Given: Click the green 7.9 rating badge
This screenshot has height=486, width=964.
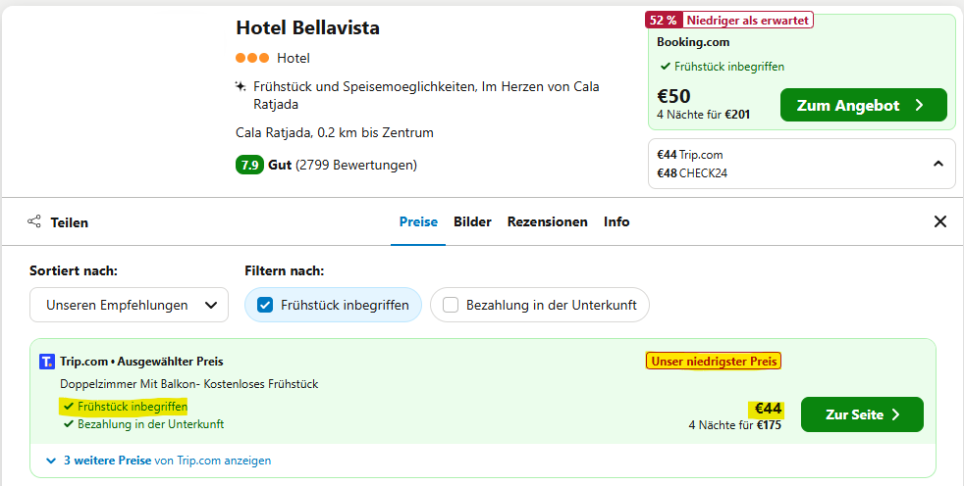Looking at the screenshot, I should [x=249, y=165].
